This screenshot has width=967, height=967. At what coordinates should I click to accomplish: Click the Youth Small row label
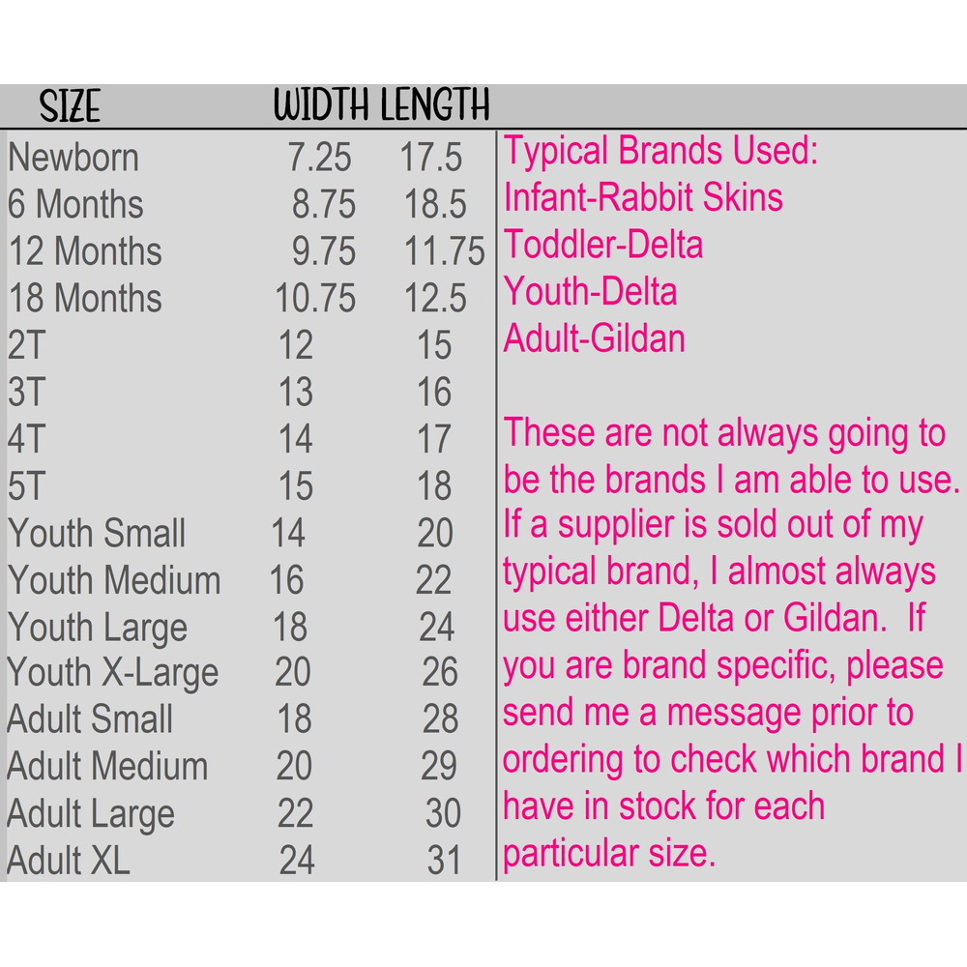click(x=97, y=533)
